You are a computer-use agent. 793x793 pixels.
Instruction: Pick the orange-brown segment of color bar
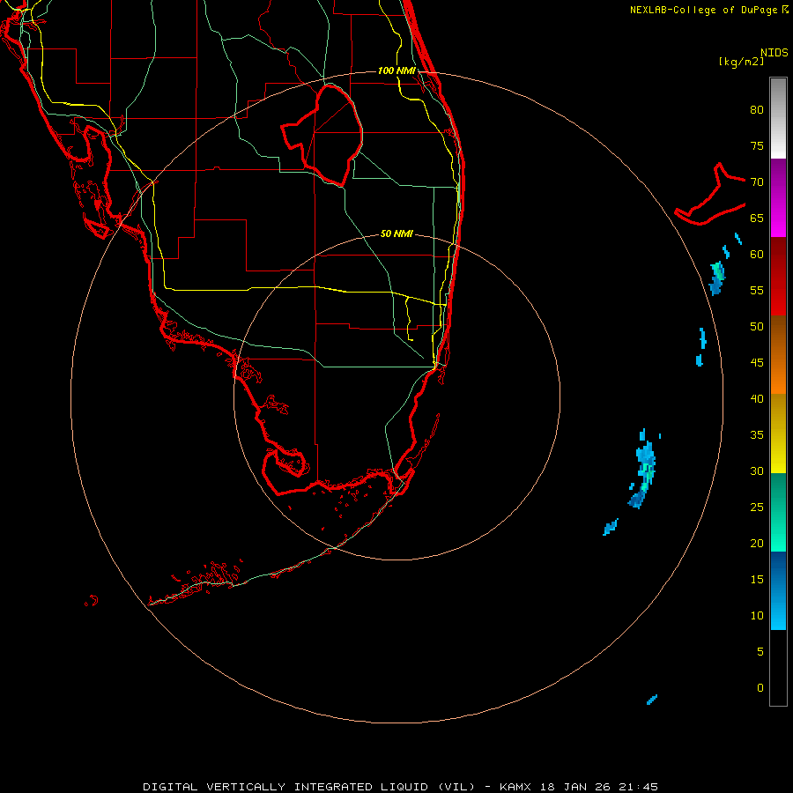point(778,354)
